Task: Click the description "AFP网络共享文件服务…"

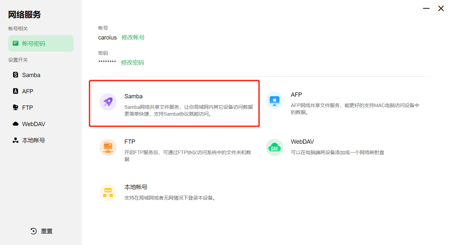Action: click(355, 109)
